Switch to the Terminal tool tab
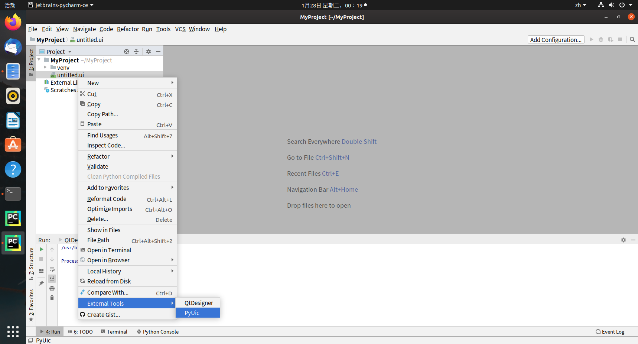This screenshot has height=344, width=638. click(114, 332)
